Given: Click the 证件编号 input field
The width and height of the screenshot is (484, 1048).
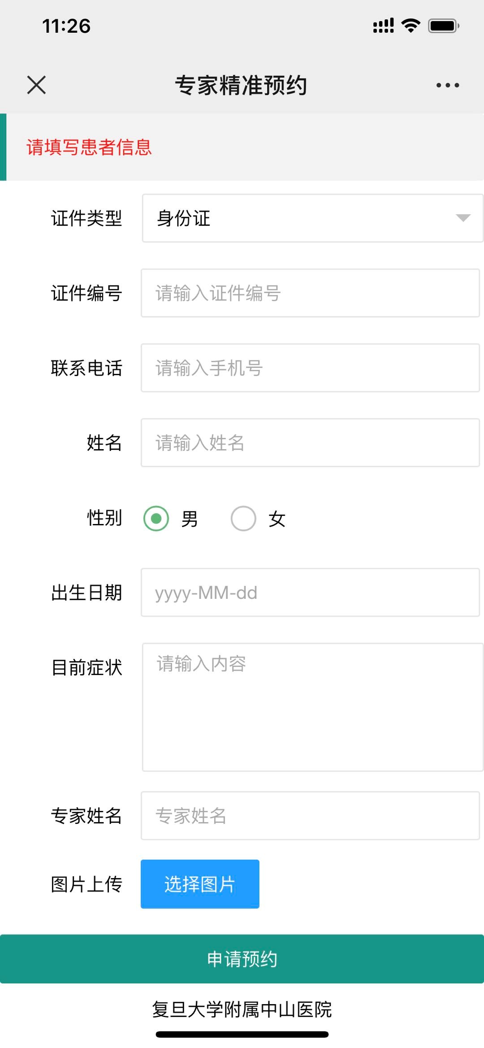Looking at the screenshot, I should [312, 293].
